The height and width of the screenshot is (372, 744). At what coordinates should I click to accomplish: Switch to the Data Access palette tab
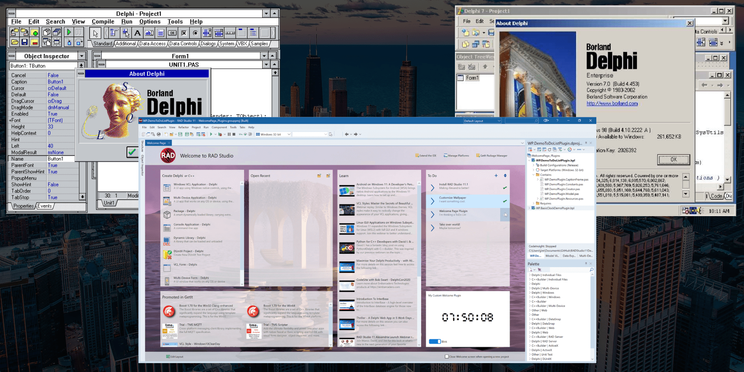point(153,44)
